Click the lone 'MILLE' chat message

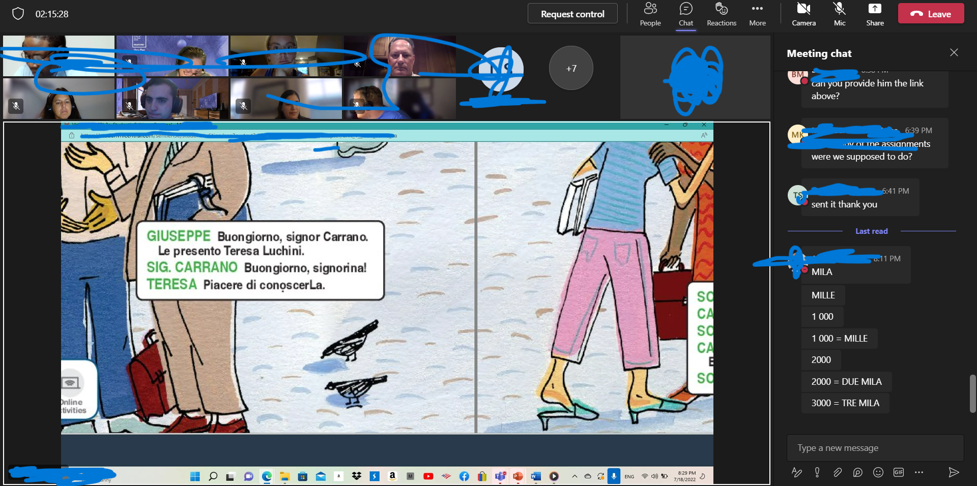[823, 295]
